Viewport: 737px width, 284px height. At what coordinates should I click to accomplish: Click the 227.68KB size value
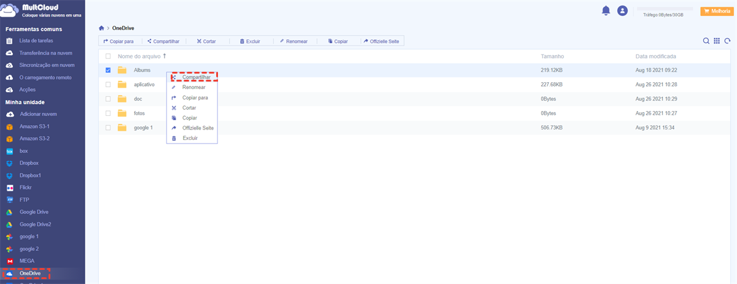[x=552, y=85]
